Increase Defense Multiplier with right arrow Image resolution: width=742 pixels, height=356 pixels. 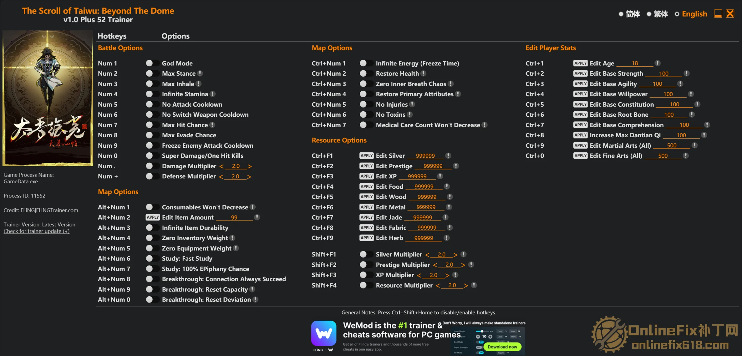click(x=249, y=177)
